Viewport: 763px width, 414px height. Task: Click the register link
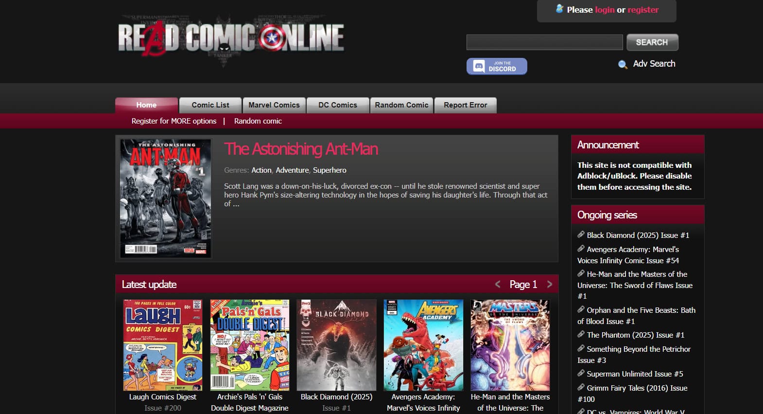[x=643, y=10]
